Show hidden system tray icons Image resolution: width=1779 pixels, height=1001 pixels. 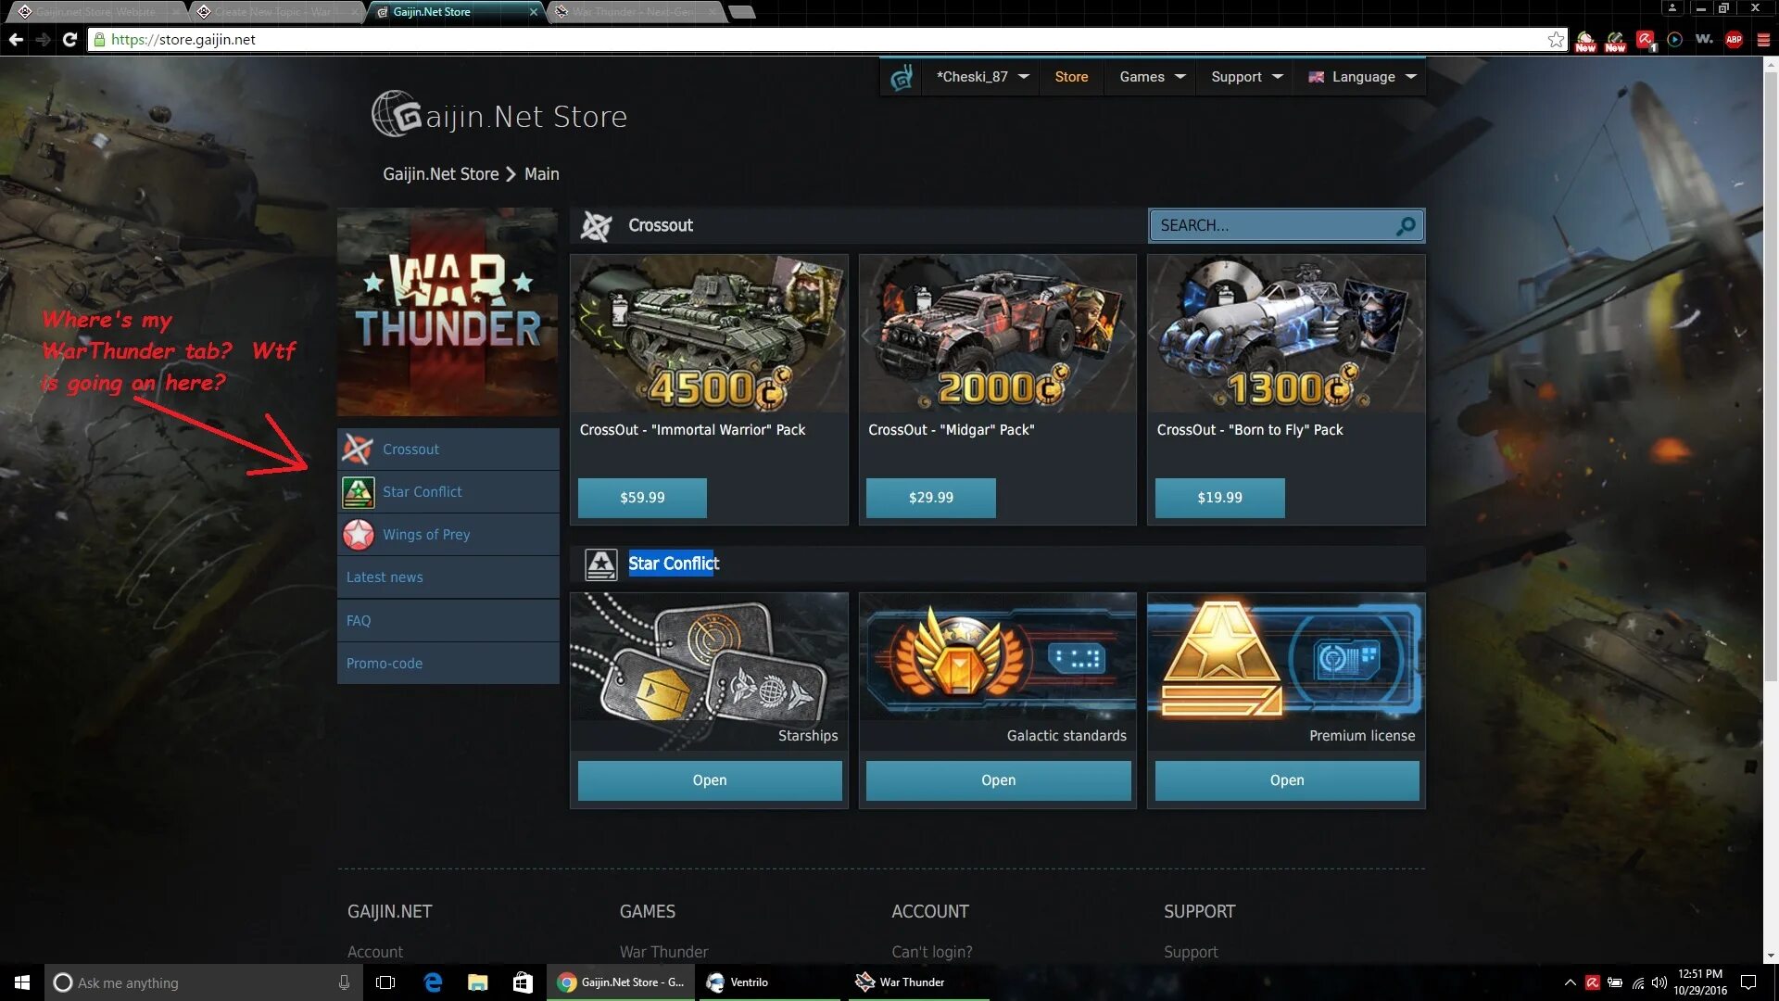tap(1570, 982)
